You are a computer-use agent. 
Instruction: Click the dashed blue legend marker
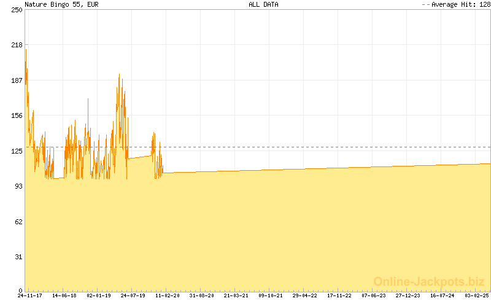(x=426, y=4)
